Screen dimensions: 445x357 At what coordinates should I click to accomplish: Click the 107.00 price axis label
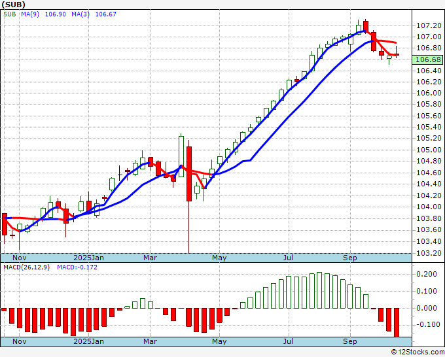[429, 37]
